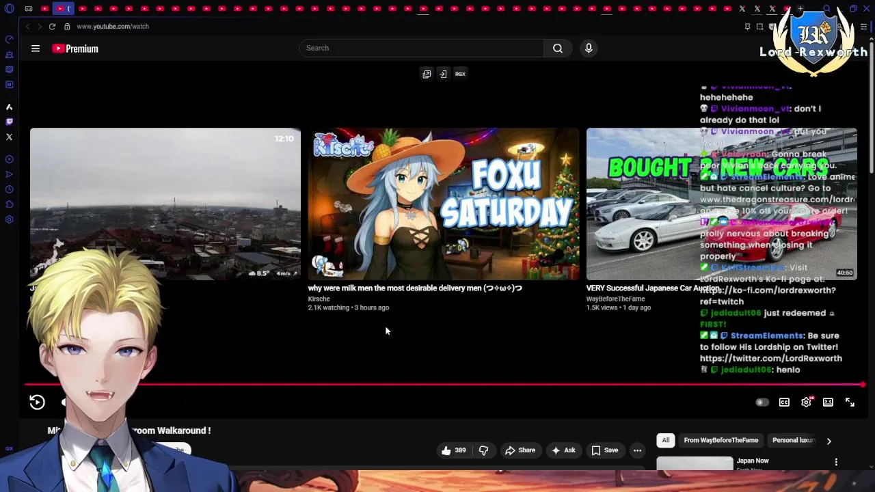Viewport: 875px width, 492px height.
Task: Open the WayBeforeTheFame channel name under thumbnail
Action: tap(615, 299)
